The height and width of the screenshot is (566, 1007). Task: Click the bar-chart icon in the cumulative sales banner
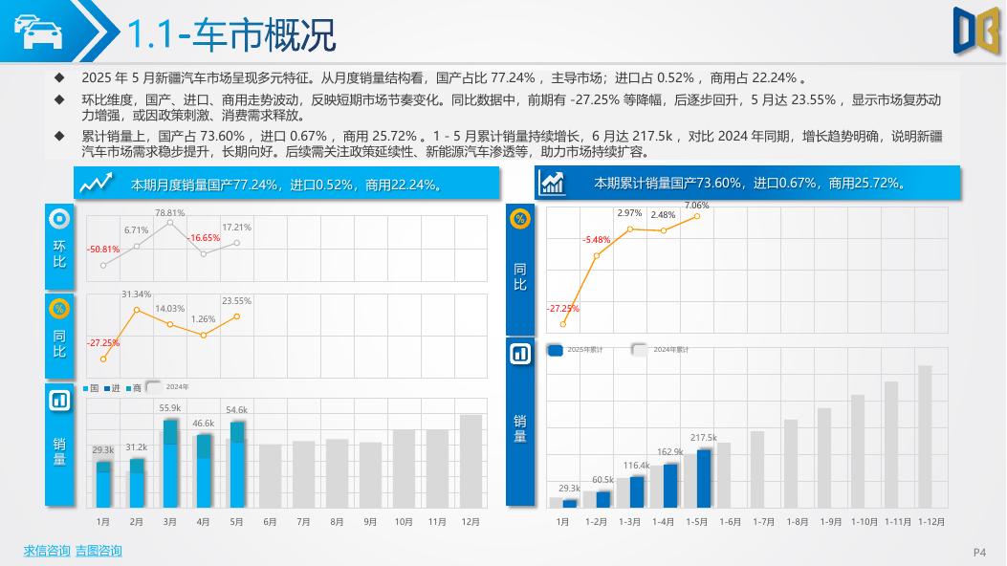click(x=553, y=183)
